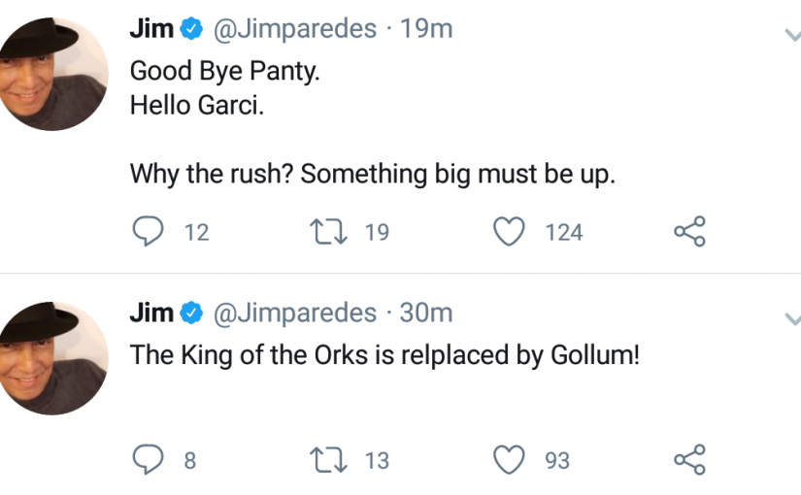
Task: Like the tweet with 124 likes
Action: click(x=509, y=231)
